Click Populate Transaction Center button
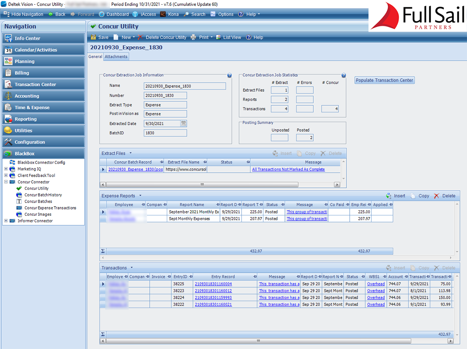The height and width of the screenshot is (349, 467). click(384, 80)
